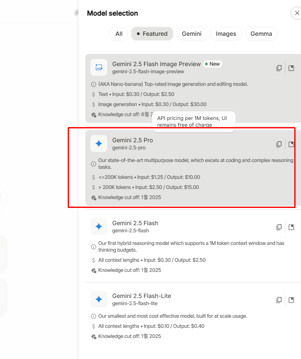Click the info icon beside Nano-banana description
Screen dimensions: 301x359
(x=93, y=84)
